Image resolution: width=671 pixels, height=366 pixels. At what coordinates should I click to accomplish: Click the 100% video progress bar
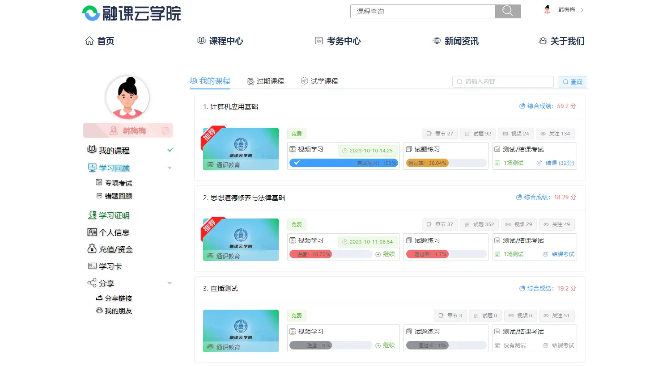(x=344, y=163)
